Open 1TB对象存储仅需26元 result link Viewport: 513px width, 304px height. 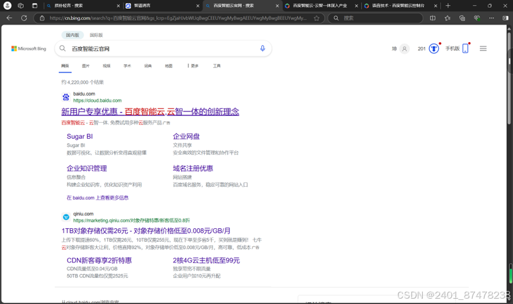click(146, 231)
